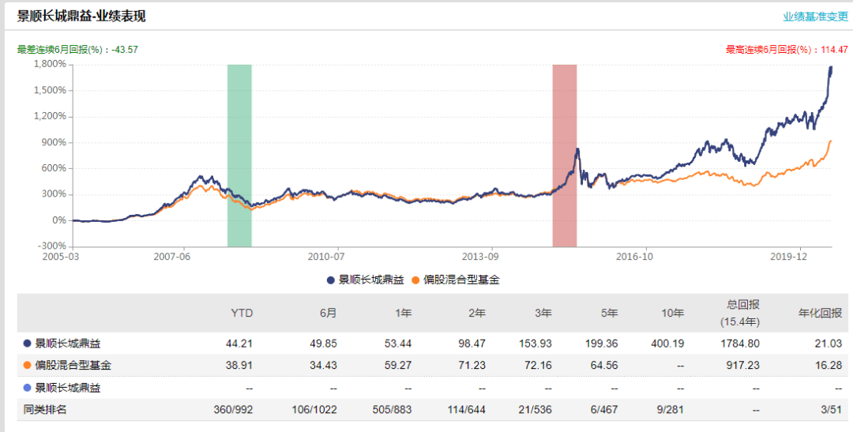Click the light blue dot in third table row
This screenshot has width=853, height=432.
click(27, 388)
